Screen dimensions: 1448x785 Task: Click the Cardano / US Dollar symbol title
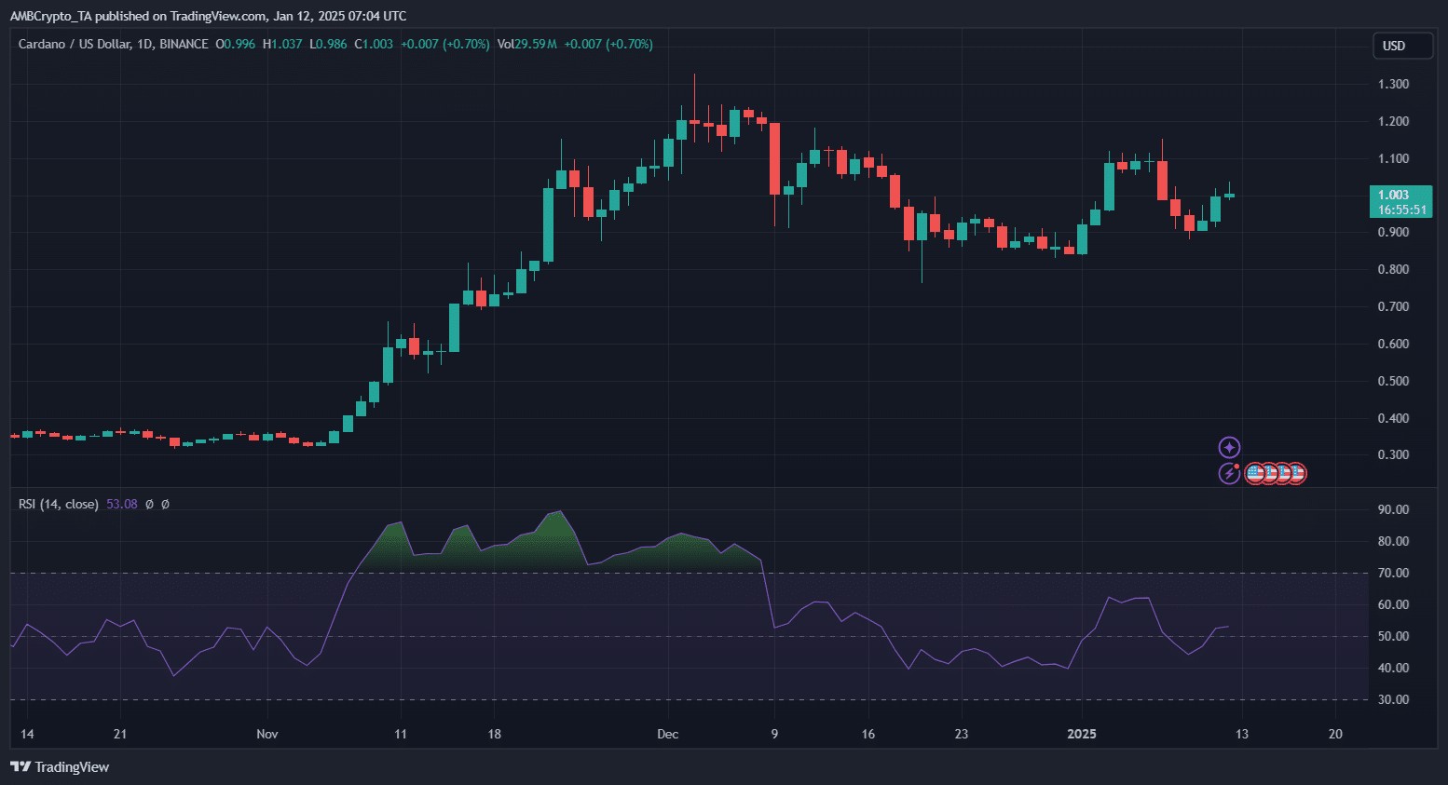click(75, 44)
